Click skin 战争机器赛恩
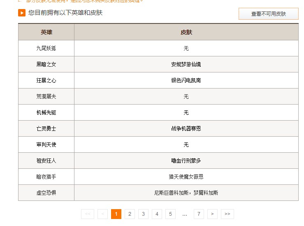The image size is (304, 226). [x=186, y=128]
